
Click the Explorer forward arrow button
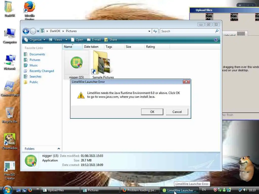pos(33,31)
